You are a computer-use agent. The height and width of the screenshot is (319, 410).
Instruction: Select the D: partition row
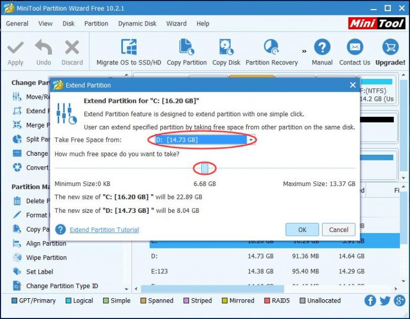[274, 256]
